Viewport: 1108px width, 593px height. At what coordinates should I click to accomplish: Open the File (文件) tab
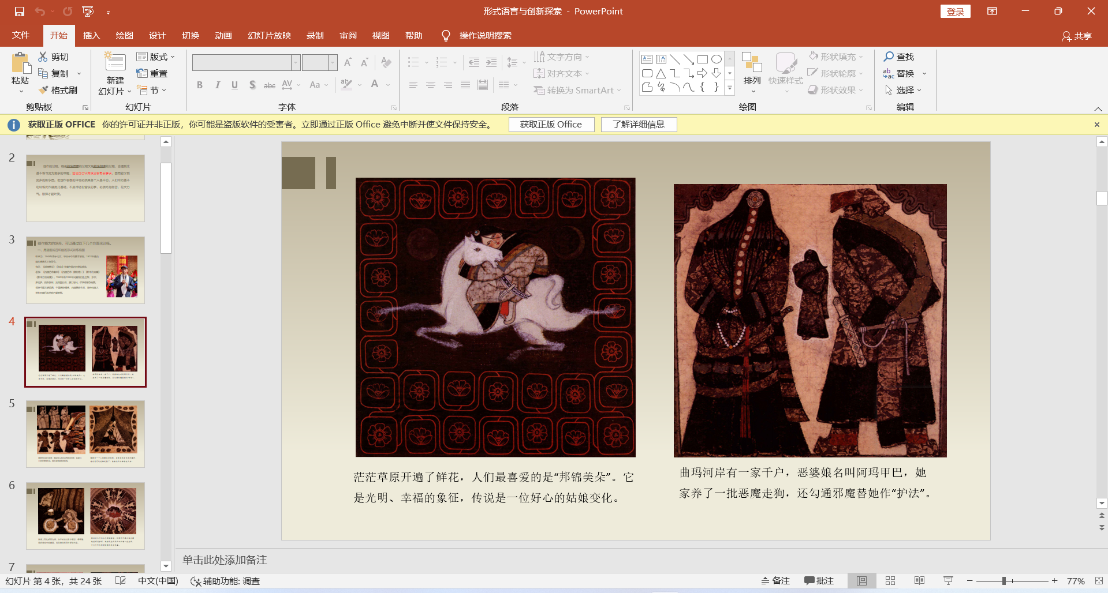tap(21, 35)
